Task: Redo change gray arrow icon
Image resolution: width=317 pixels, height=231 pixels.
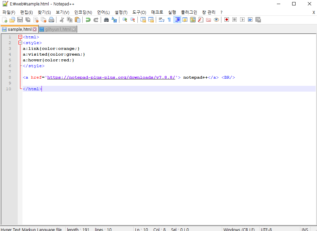Action: click(96, 20)
